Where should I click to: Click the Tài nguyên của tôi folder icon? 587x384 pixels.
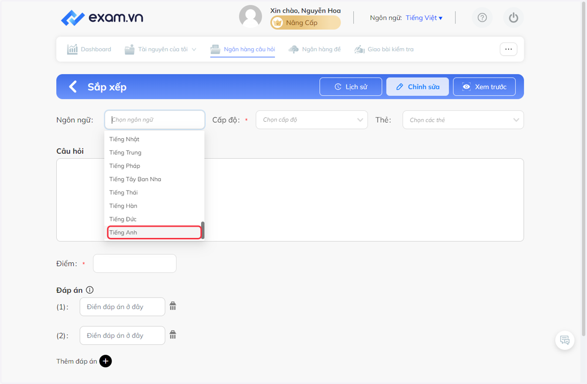click(x=129, y=49)
